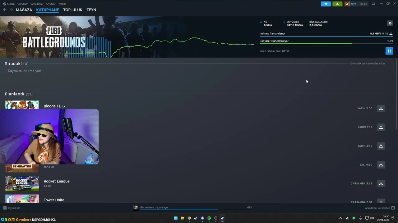Open the Arkadaşlar ve Sohbet icon
Viewport: 398px width, 223px height.
393,208
